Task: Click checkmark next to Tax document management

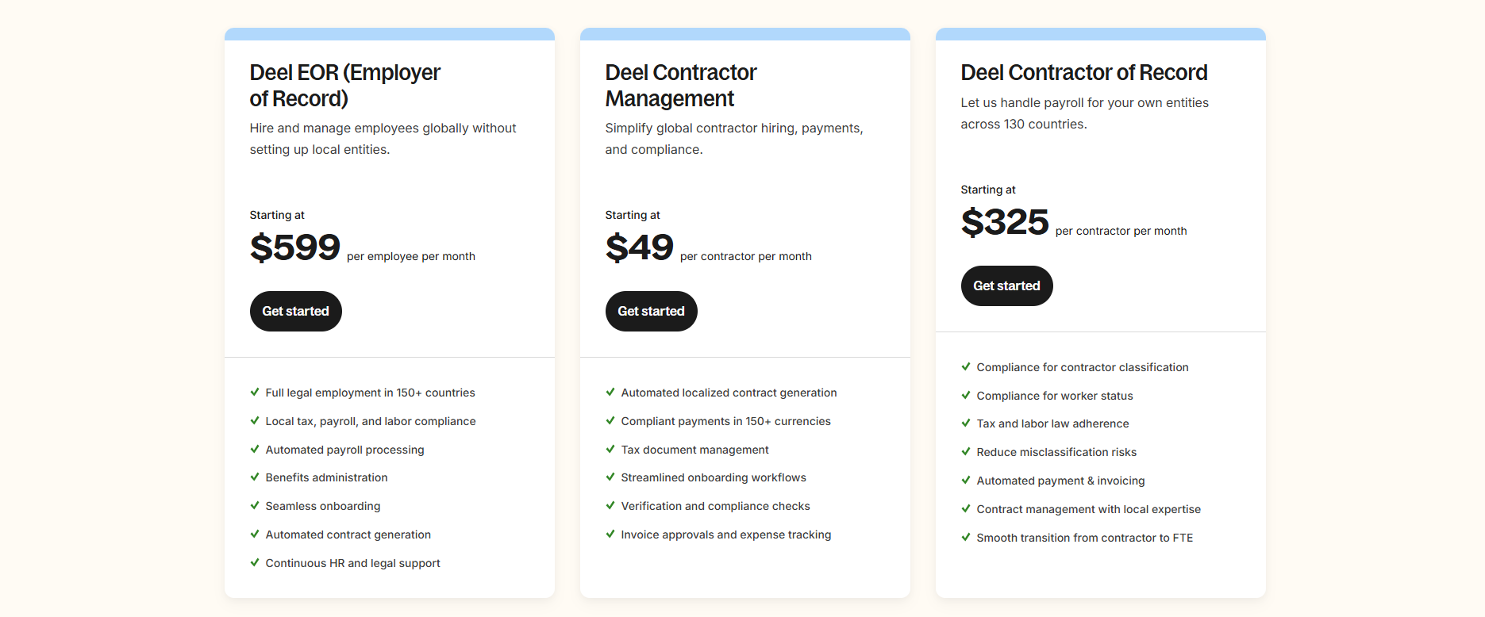Action: click(610, 449)
